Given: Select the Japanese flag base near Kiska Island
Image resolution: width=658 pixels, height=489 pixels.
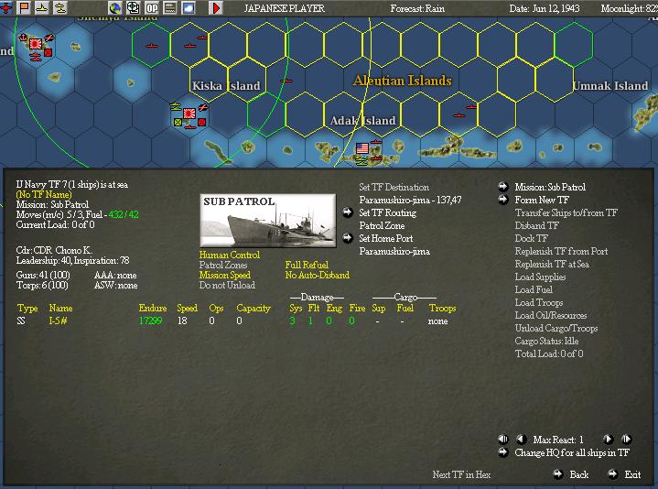Looking at the screenshot, I should tap(189, 114).
